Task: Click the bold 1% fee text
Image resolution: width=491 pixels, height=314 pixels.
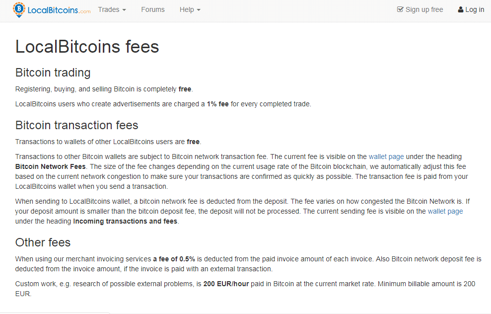Action: [x=217, y=104]
